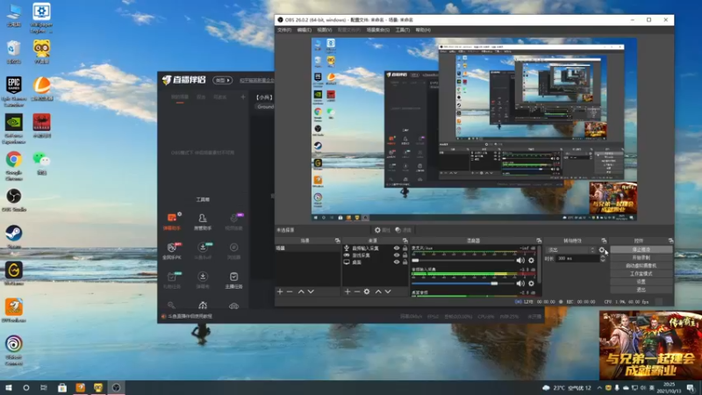
Task: Click the 开始录制 button in OBS Controls
Action: pos(641,257)
